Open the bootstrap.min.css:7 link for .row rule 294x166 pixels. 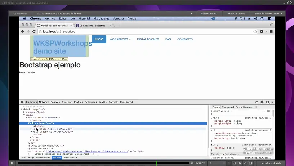click(258, 118)
